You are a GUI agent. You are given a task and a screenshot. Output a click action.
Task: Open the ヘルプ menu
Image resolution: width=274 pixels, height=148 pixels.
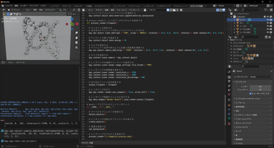[43, 6]
